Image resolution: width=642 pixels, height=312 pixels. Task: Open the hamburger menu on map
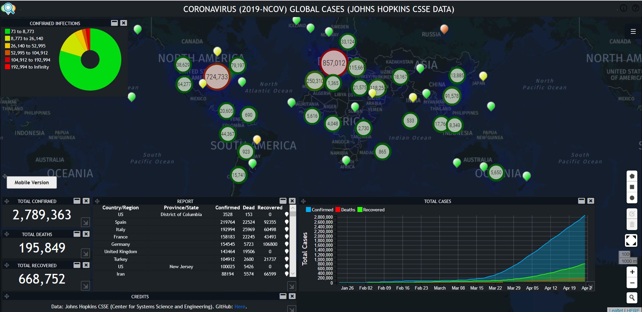point(633,31)
